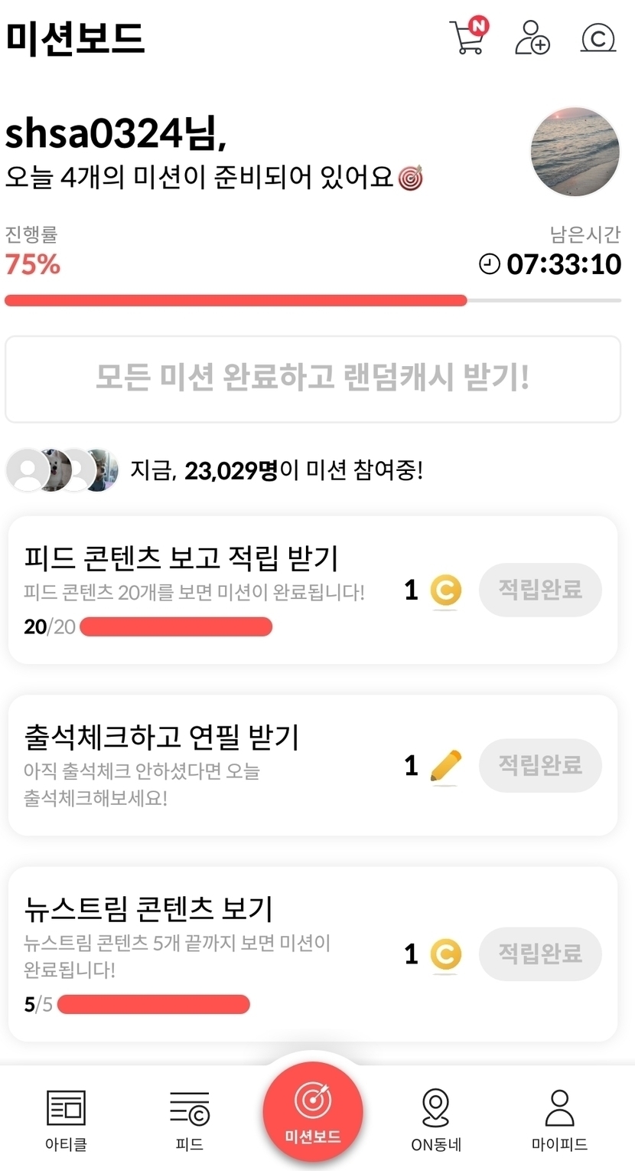
Task: Tap 적립완료 on 출석체크 mission
Action: click(540, 765)
